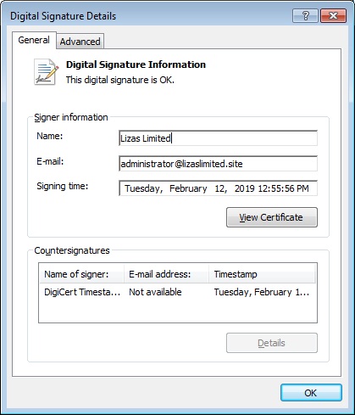Click the signer Name field
The image size is (355, 415).
pyautogui.click(x=218, y=138)
